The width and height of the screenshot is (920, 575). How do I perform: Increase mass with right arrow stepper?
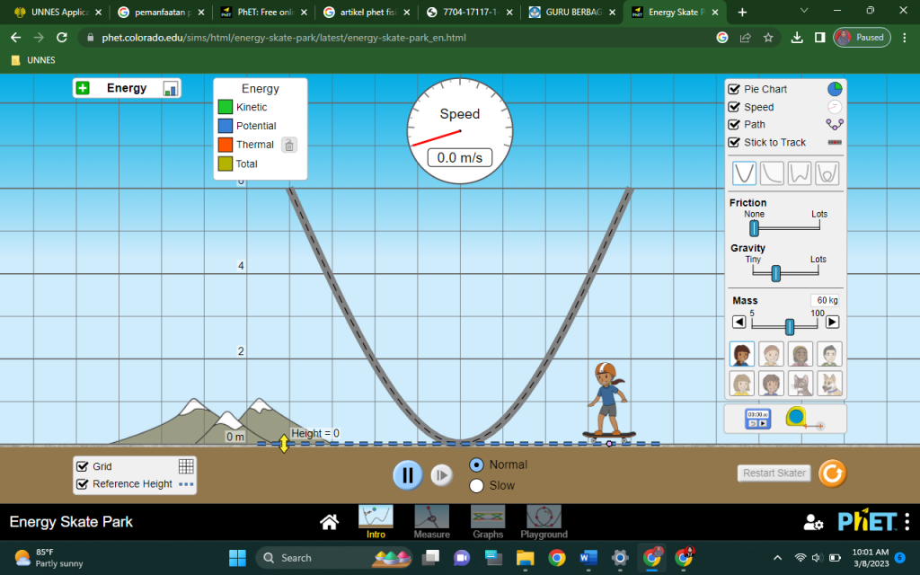click(832, 322)
